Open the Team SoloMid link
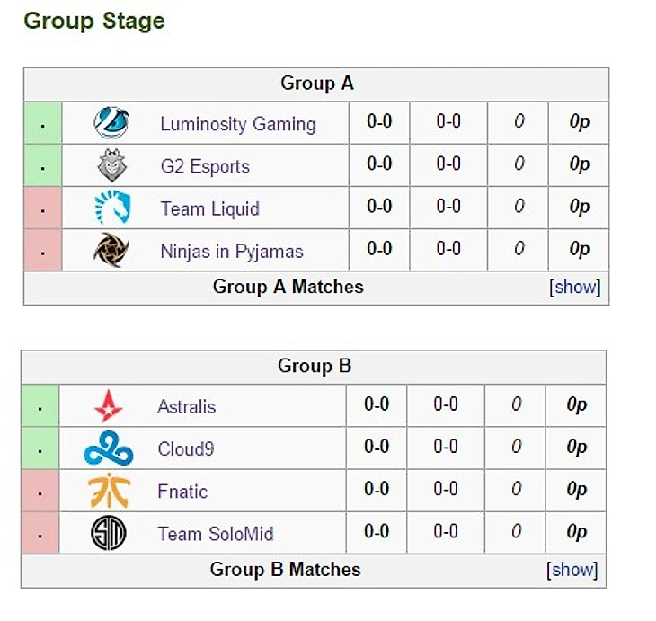Viewport: 656px width, 621px height. (x=216, y=534)
